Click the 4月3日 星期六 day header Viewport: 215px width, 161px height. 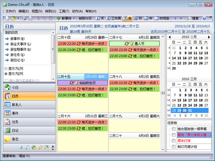tap(134, 116)
